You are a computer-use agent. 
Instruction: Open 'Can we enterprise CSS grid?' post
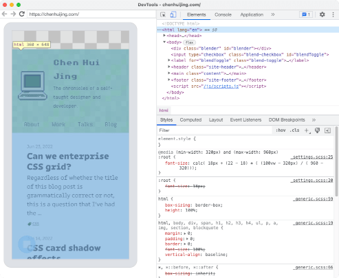pos(68,161)
